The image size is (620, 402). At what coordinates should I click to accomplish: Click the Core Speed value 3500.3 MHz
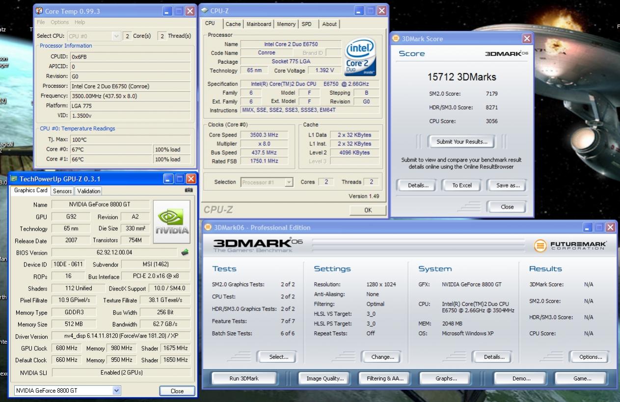(264, 135)
